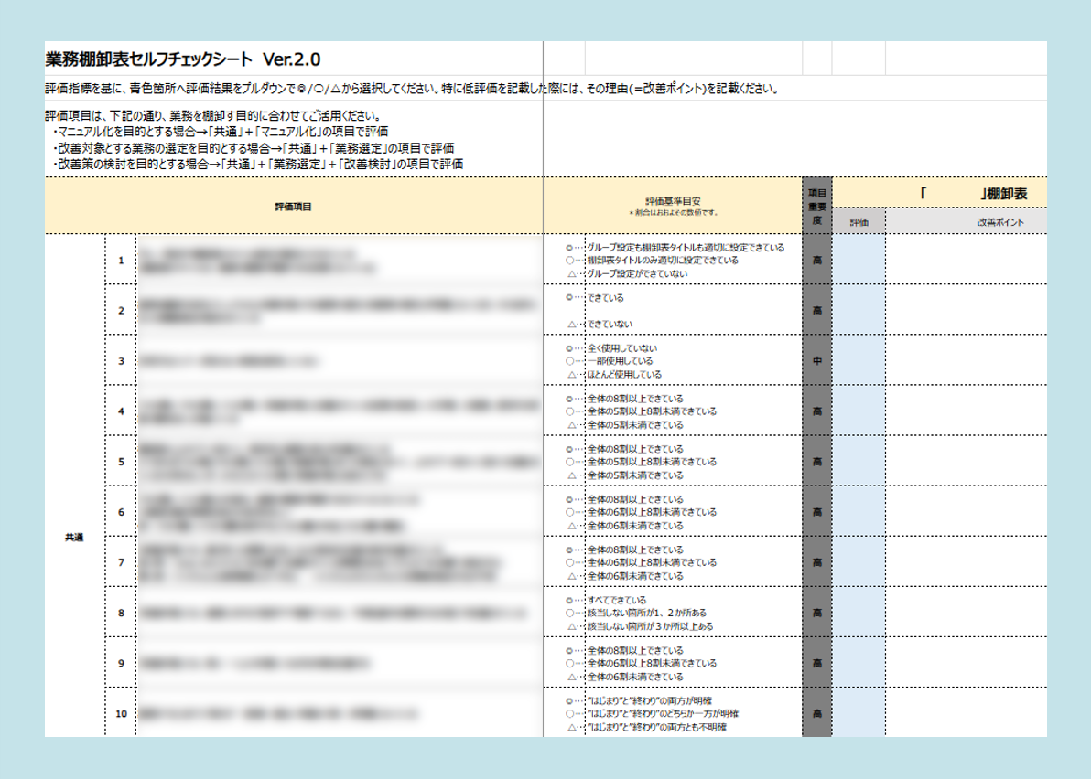Open the 評価 pulldown cell in row 3
This screenshot has height=779, width=1091.
(x=859, y=360)
